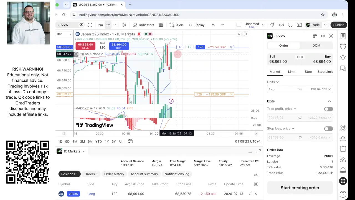Viewport: 355px width, 200px height.
Task: Open the object tree layers icon
Action: click(343, 57)
